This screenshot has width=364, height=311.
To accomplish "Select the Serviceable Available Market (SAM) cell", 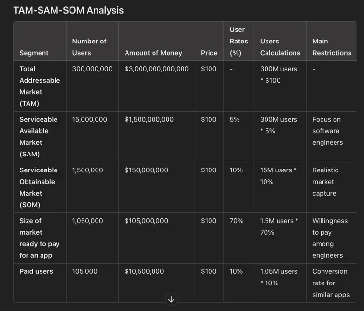I will (39, 137).
